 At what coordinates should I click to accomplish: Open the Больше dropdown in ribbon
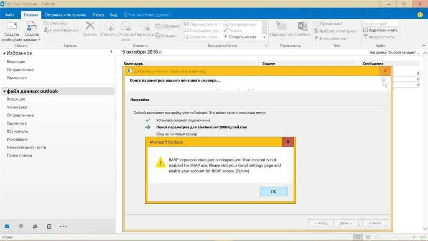pyautogui.click(x=166, y=36)
